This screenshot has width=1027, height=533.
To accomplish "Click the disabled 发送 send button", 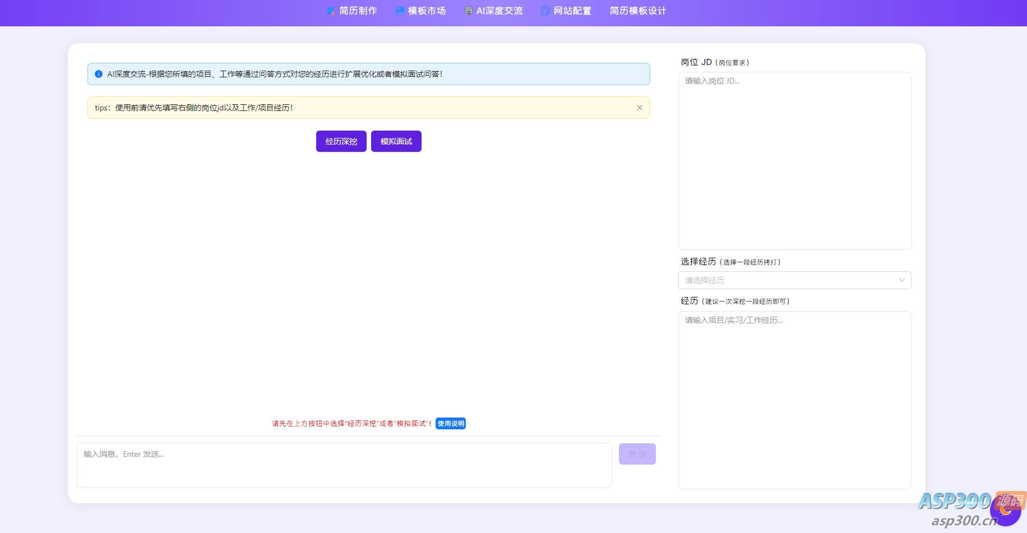I will [637, 454].
